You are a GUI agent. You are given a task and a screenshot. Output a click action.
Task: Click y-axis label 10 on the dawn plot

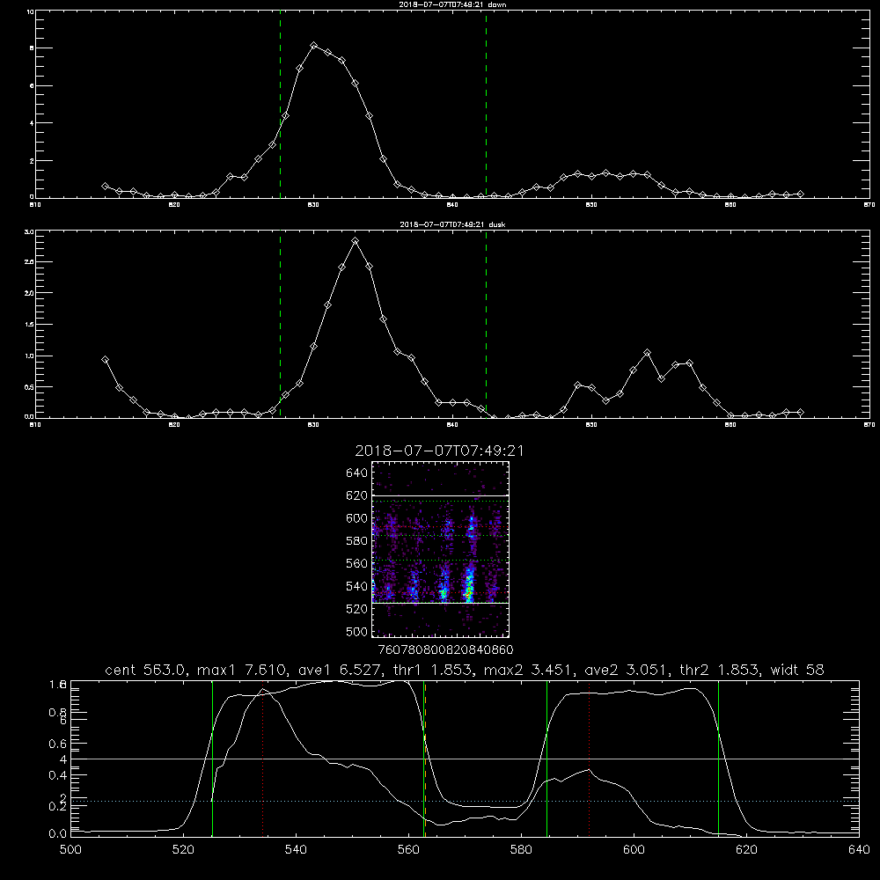[x=30, y=11]
